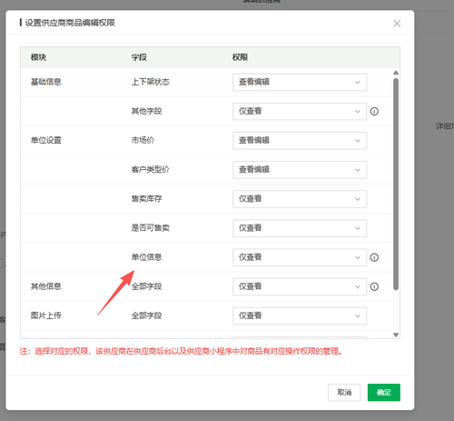This screenshot has width=454, height=421.
Task: Open permission dropdown for 市场价
Action: [x=300, y=140]
